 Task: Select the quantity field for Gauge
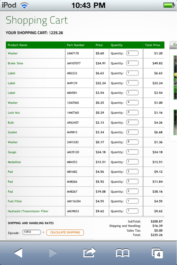132,152
